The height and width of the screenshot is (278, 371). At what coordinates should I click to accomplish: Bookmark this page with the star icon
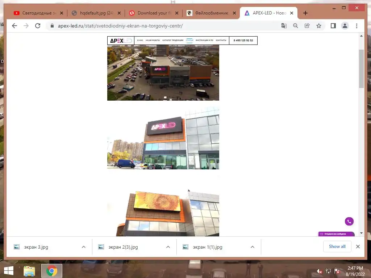(x=319, y=26)
